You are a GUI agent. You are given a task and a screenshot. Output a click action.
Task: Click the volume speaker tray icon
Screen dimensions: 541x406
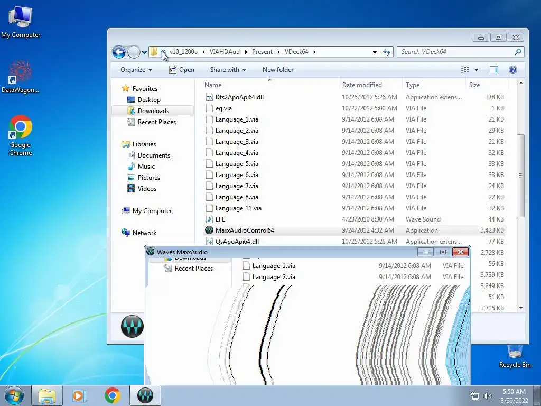pyautogui.click(x=487, y=396)
